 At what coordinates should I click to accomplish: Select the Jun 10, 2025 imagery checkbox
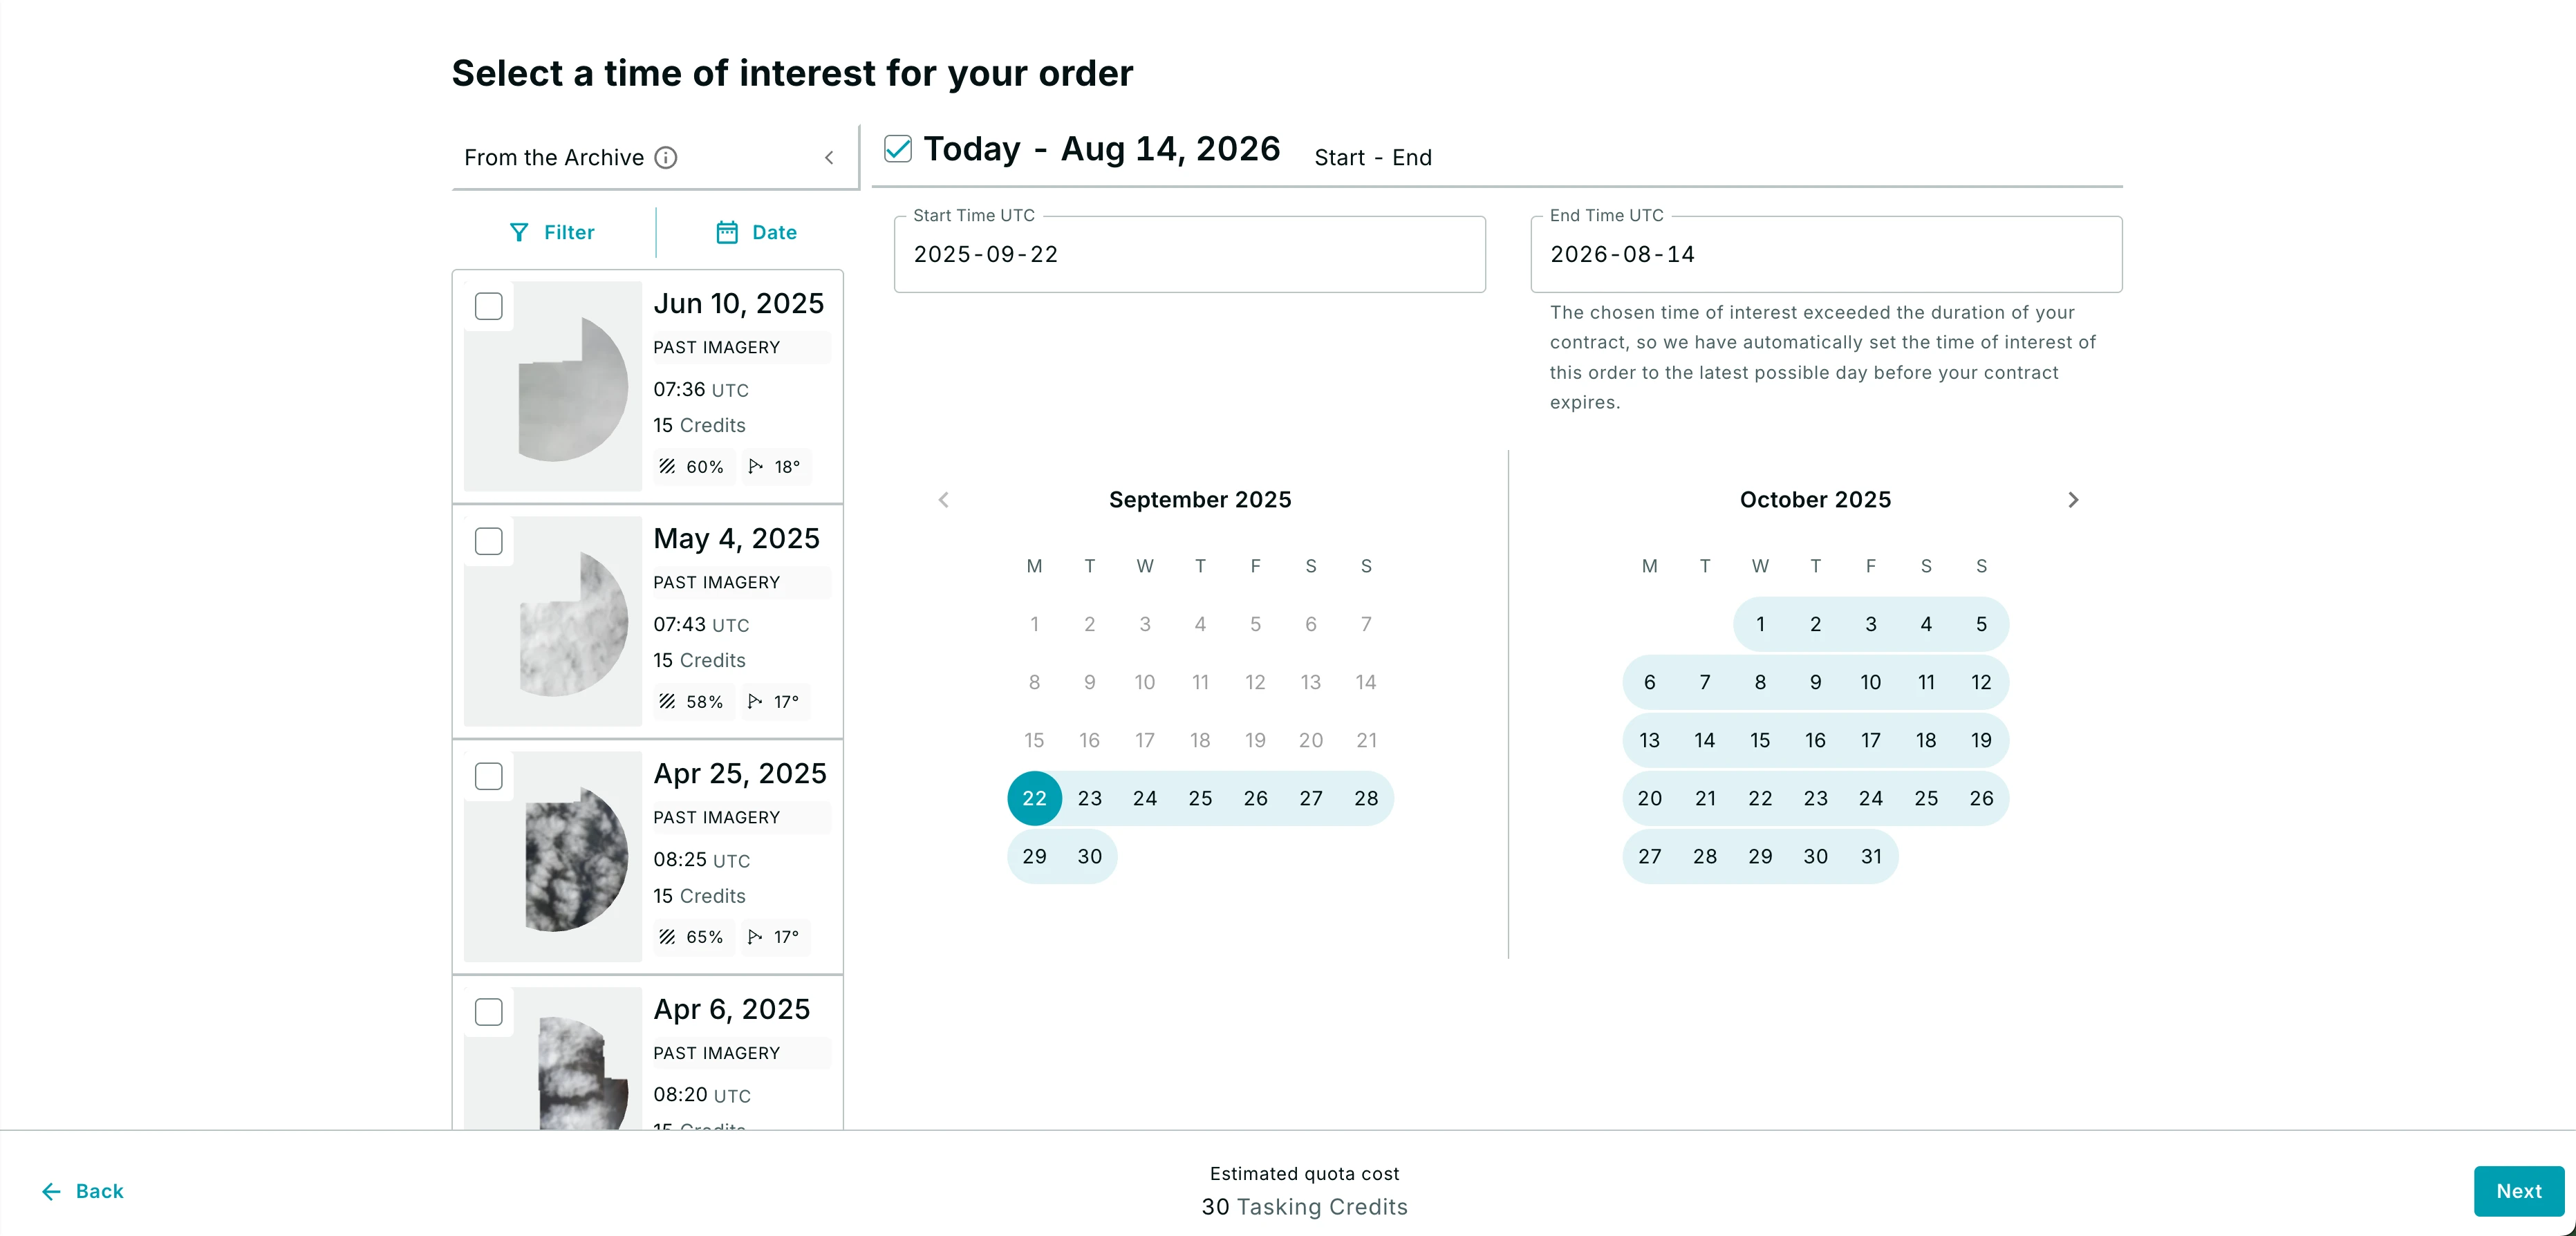[x=489, y=306]
